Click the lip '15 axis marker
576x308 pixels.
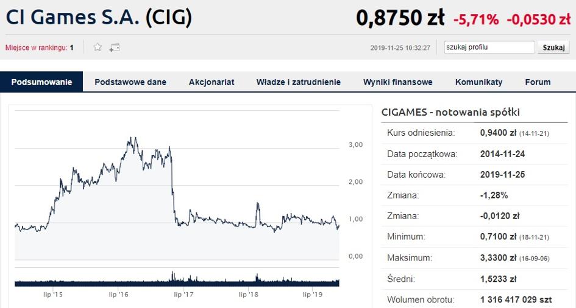tap(53, 295)
